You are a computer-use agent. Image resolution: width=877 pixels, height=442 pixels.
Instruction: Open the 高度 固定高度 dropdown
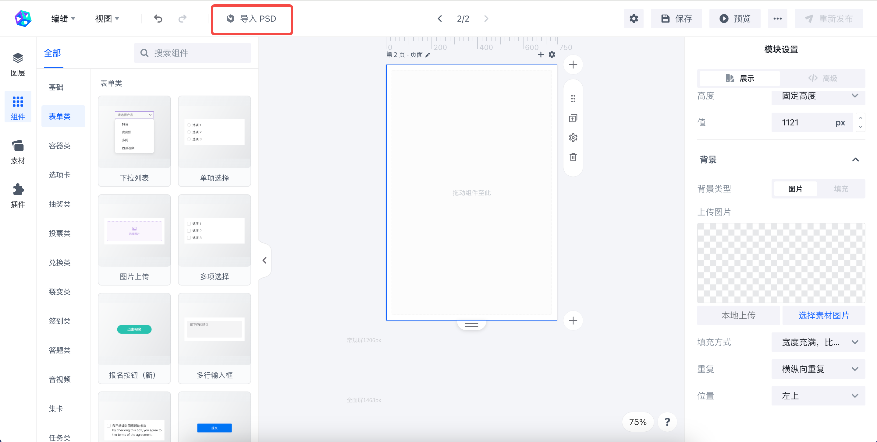tap(818, 96)
